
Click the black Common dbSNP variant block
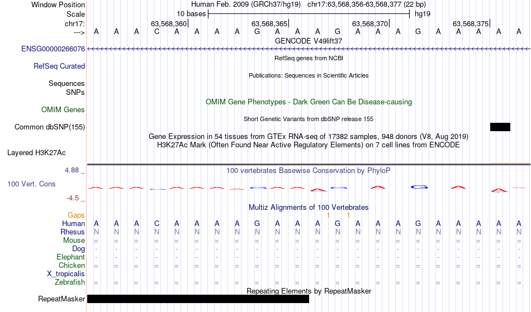[x=500, y=127]
